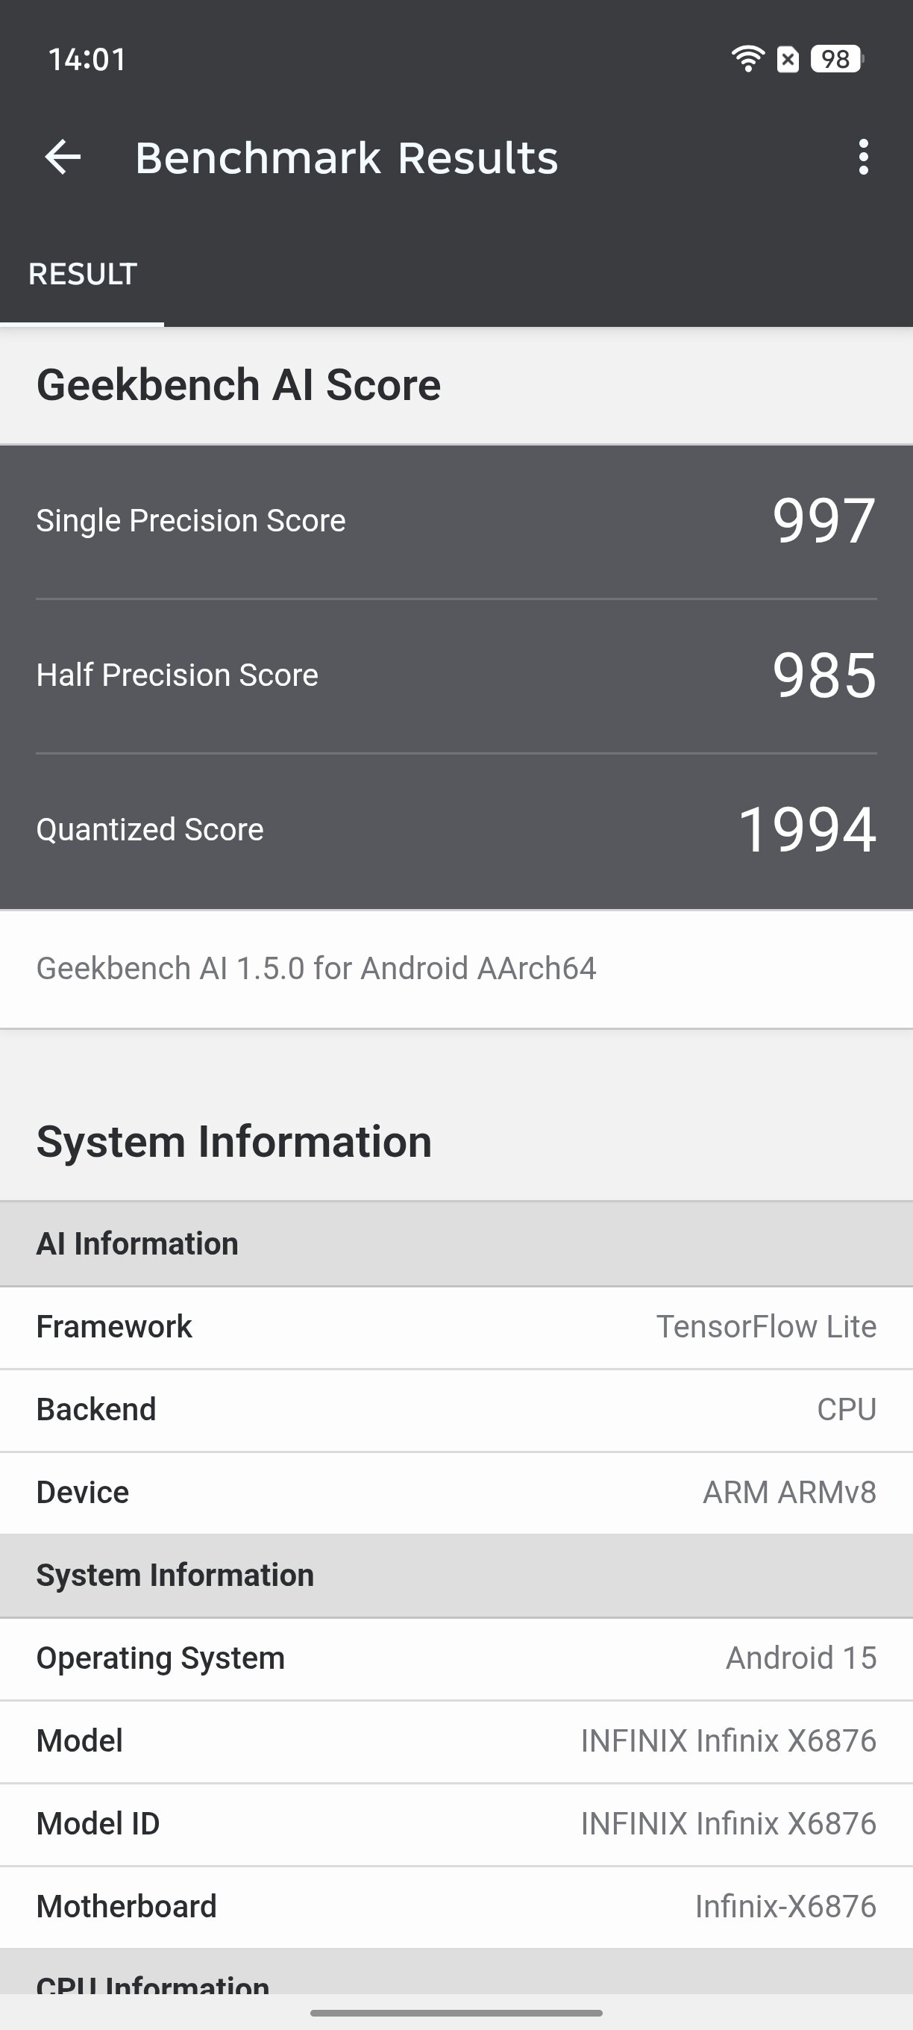
Task: Tap the Geekbench AI 1.5.0 version text
Action: (316, 969)
